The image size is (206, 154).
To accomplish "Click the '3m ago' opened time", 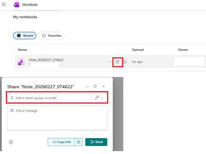I will pyautogui.click(x=137, y=62).
